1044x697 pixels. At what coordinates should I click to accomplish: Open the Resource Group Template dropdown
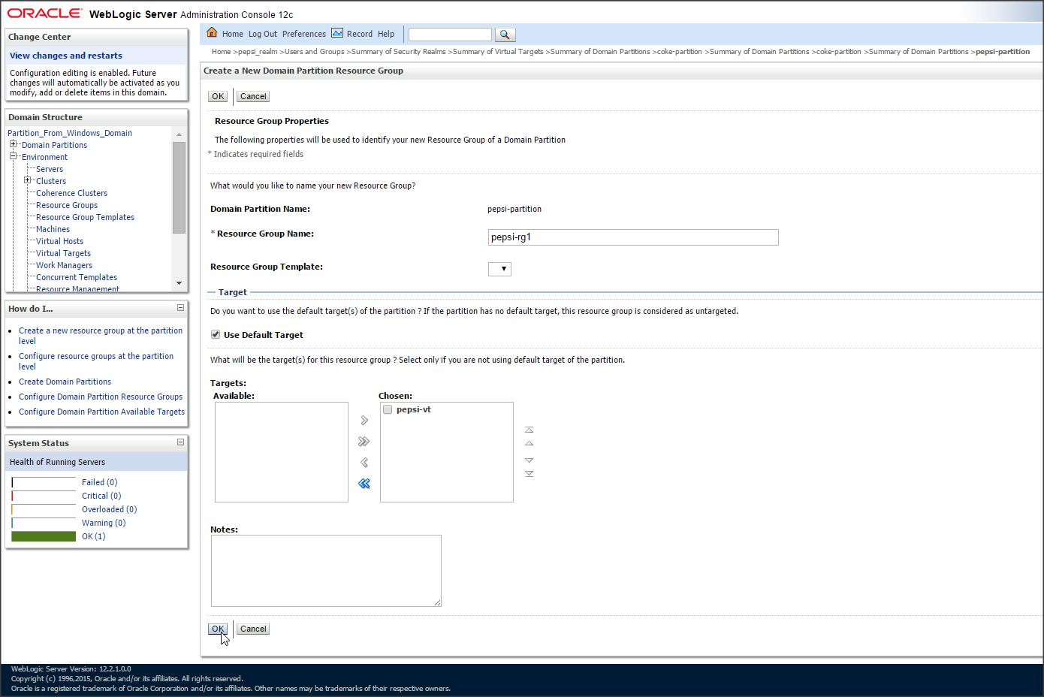click(x=499, y=269)
